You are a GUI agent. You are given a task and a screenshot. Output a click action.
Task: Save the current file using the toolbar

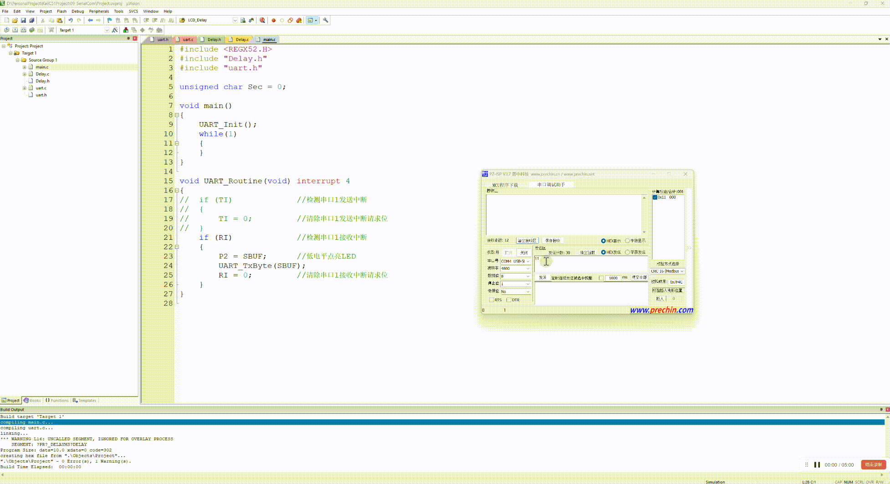[x=23, y=20]
